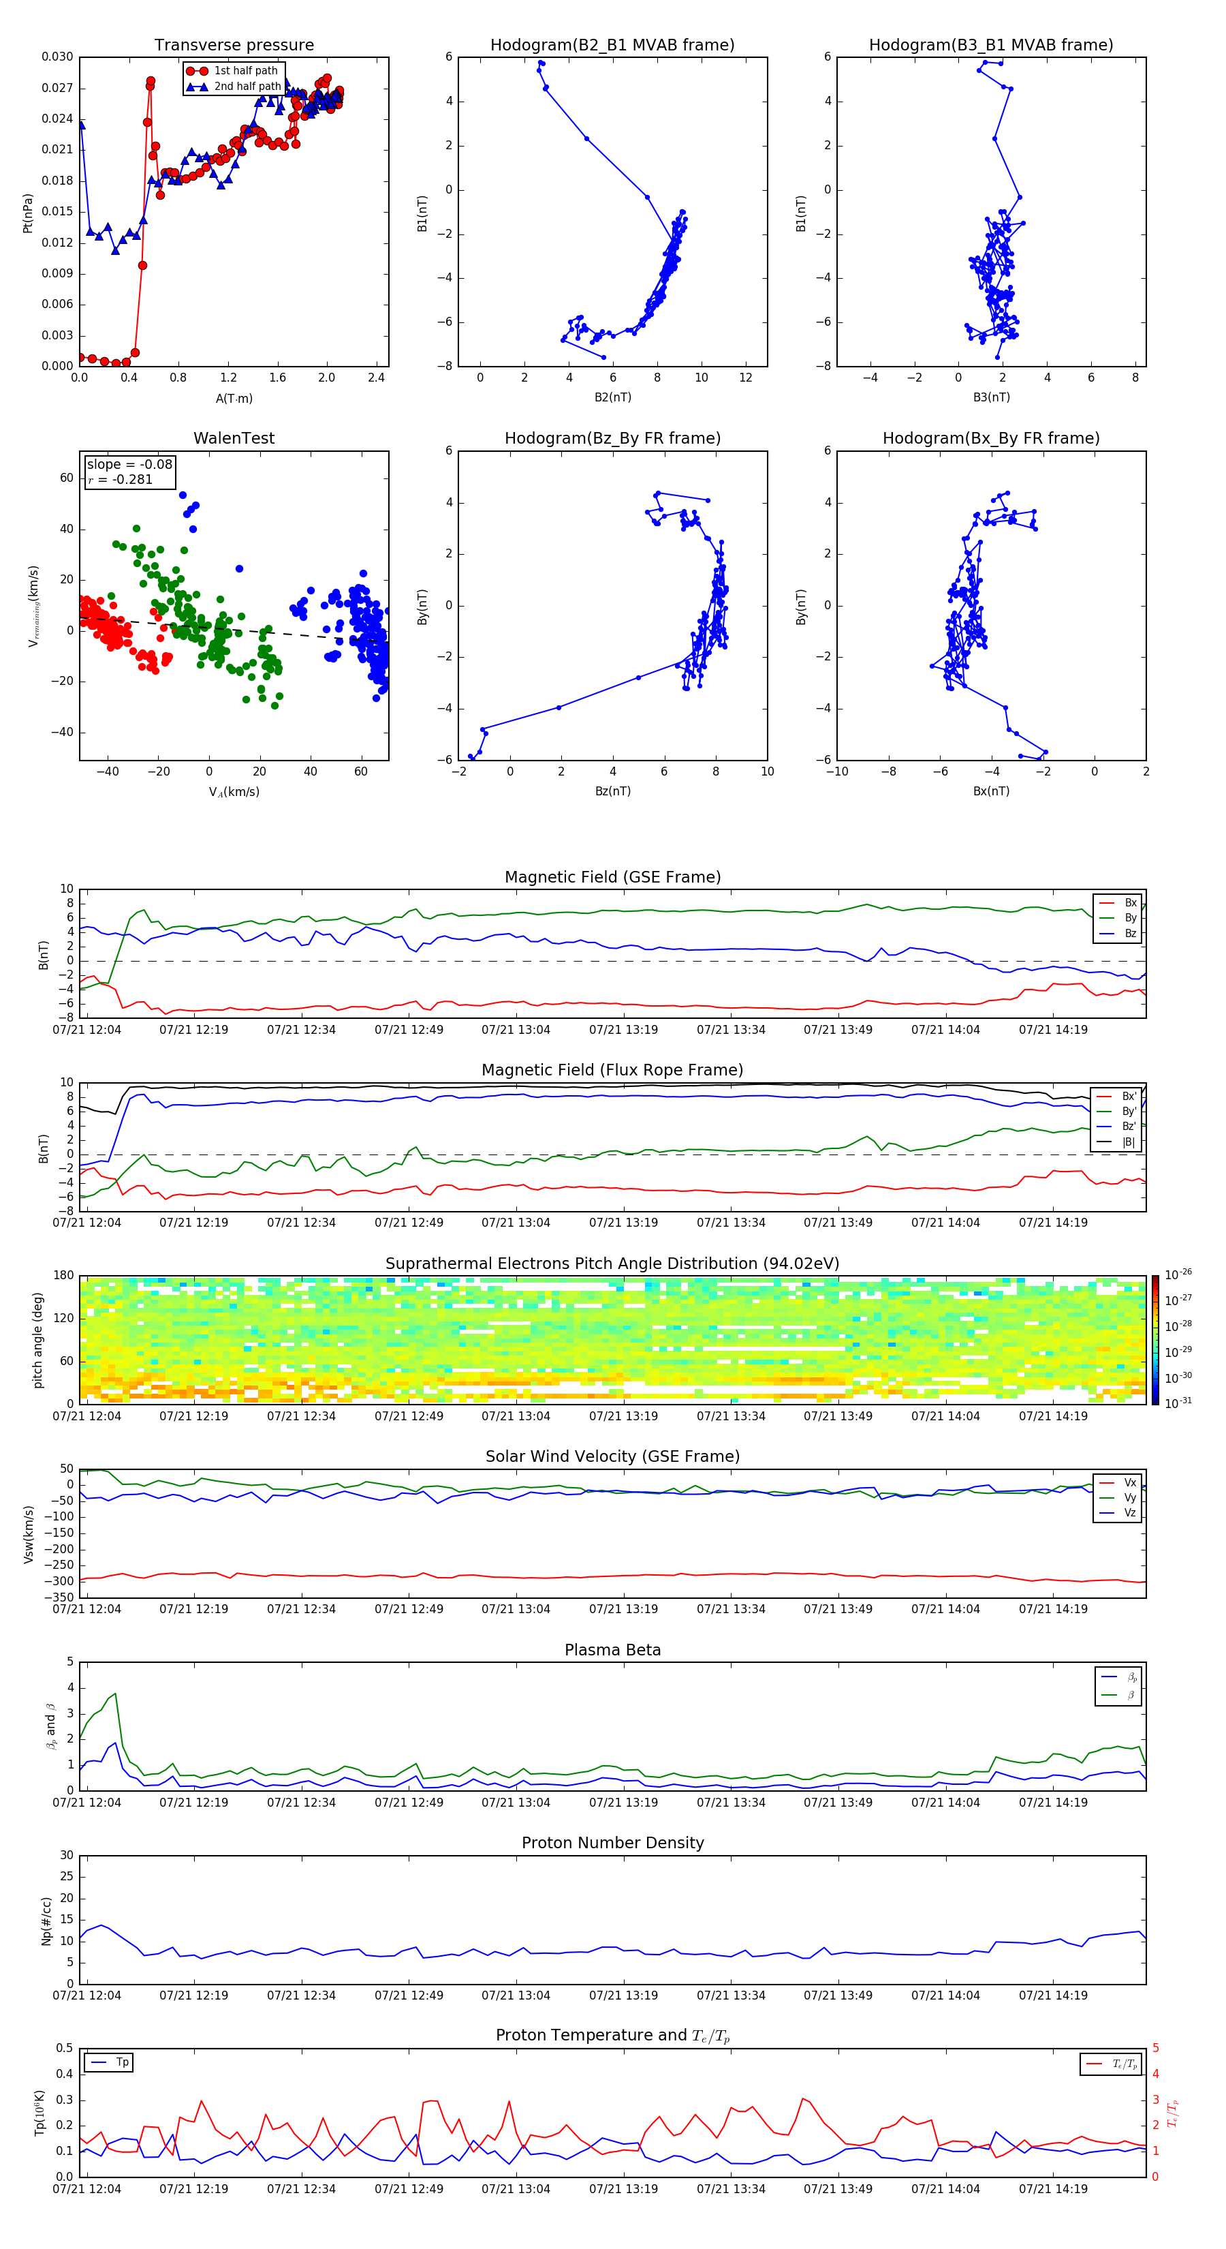Click the 'Pt(nPa)' y-axis label
The width and height of the screenshot is (1226, 2249).
[x=28, y=213]
